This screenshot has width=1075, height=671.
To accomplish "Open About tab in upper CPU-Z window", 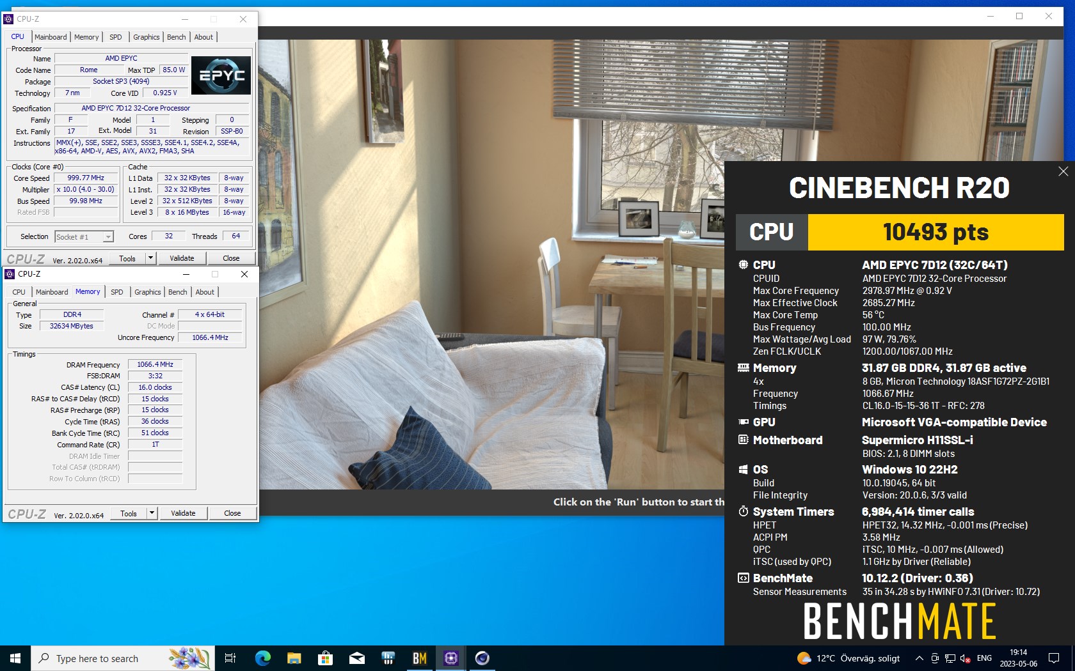I will click(x=203, y=37).
